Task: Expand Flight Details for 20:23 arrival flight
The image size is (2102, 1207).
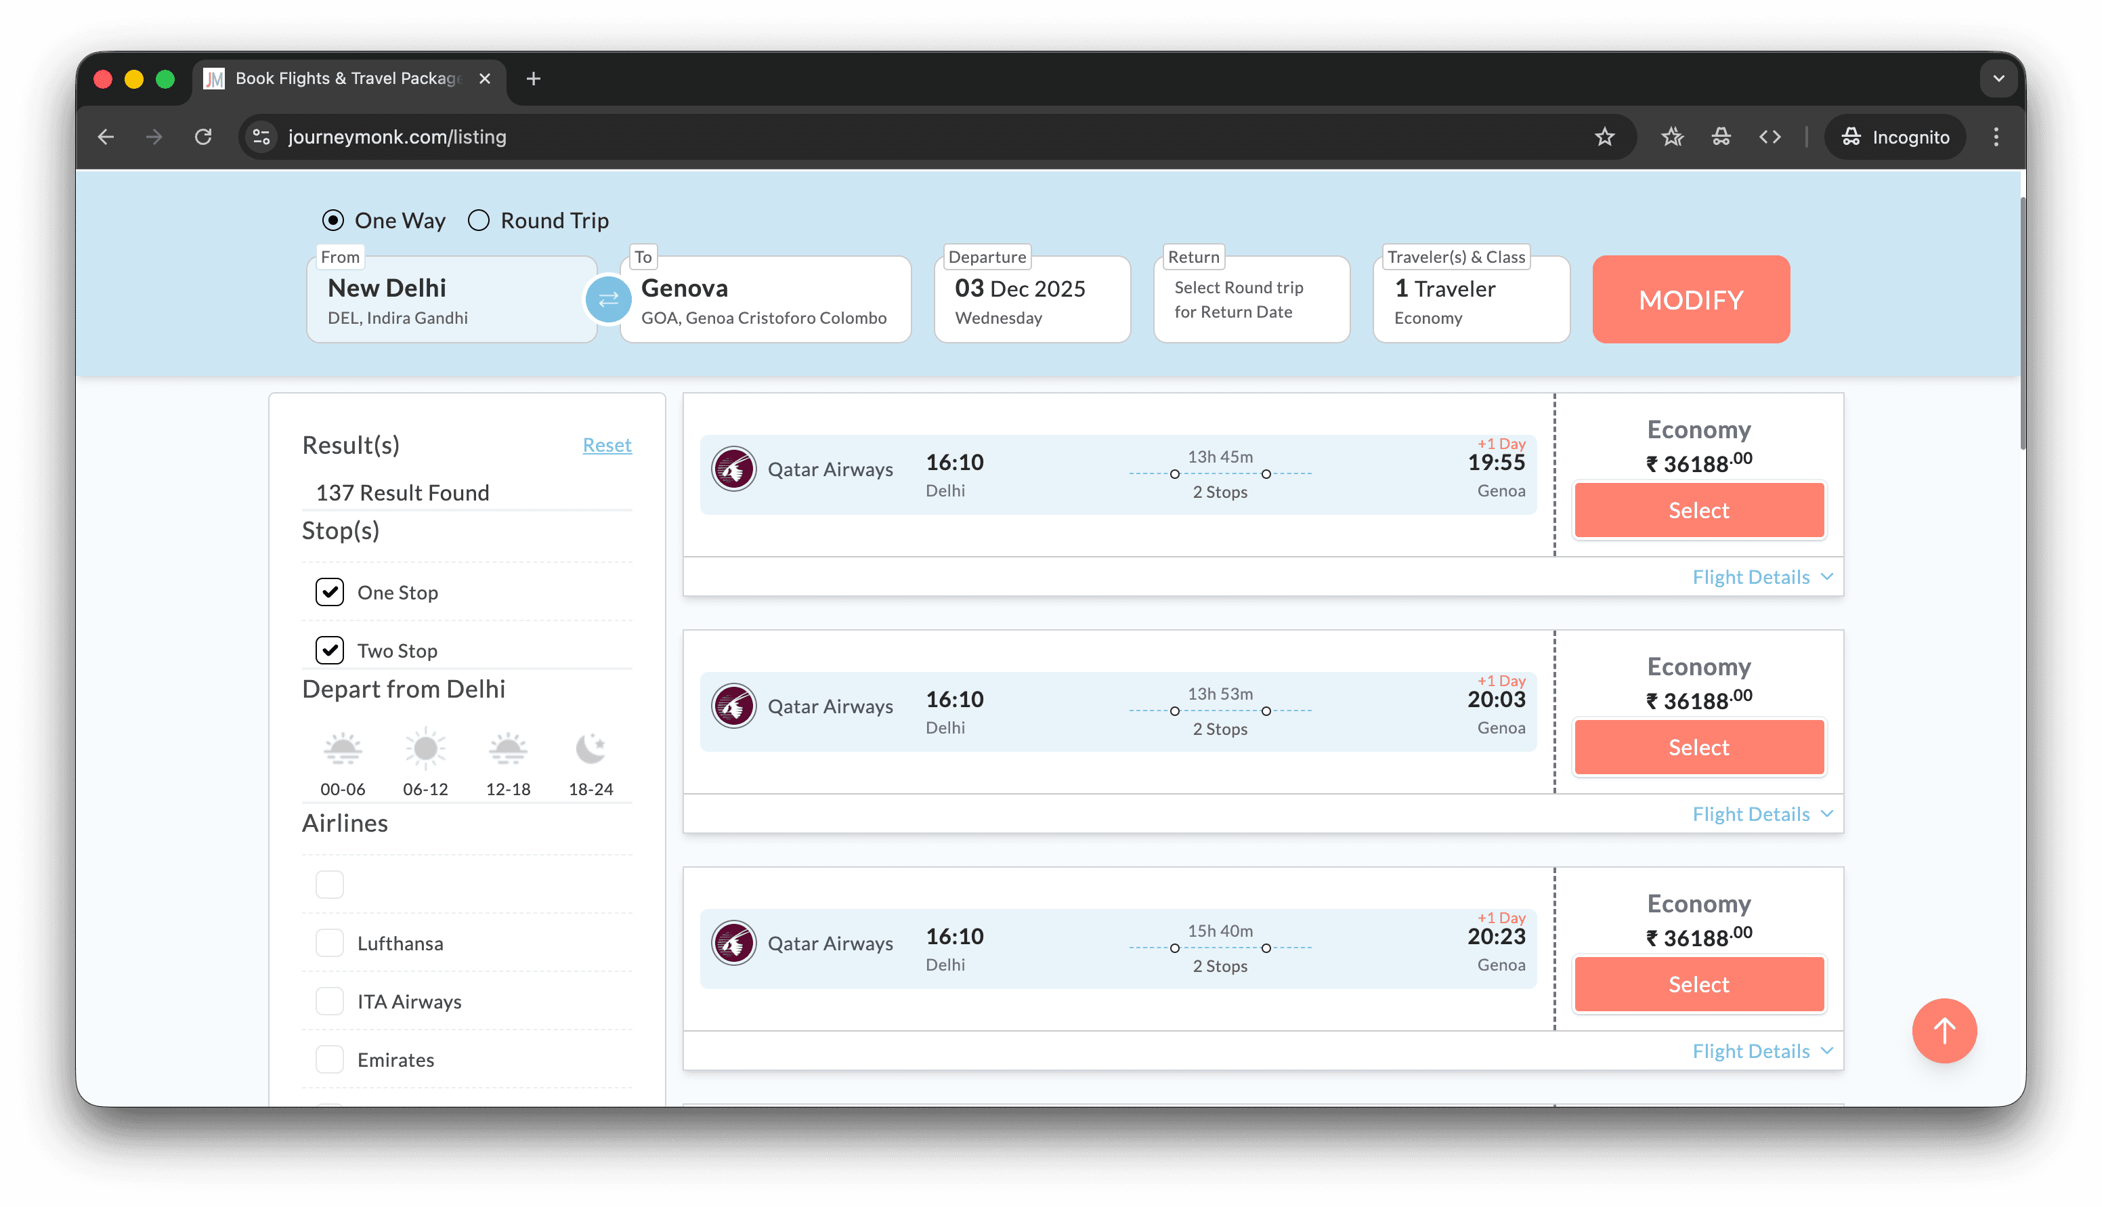Action: [1761, 1051]
